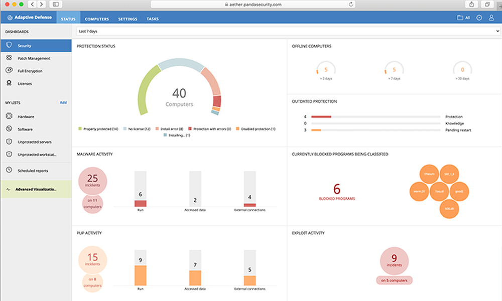Screen dimensions: 502x301
Task: Click Malware External connections bar
Action: [249, 189]
